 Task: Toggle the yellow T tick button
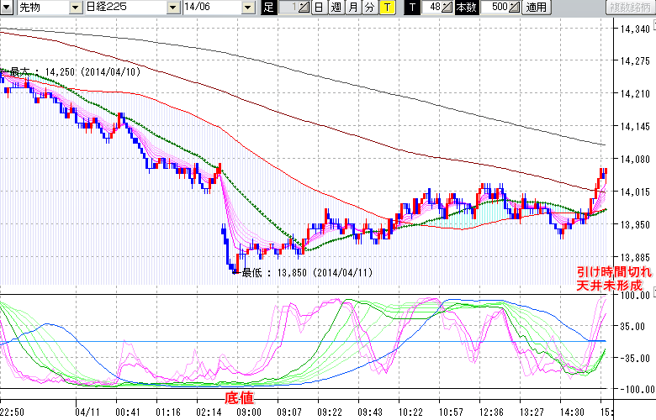386,8
